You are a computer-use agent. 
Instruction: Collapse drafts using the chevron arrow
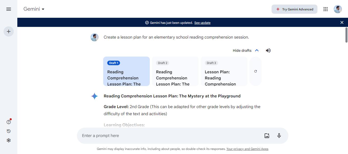pos(257,50)
